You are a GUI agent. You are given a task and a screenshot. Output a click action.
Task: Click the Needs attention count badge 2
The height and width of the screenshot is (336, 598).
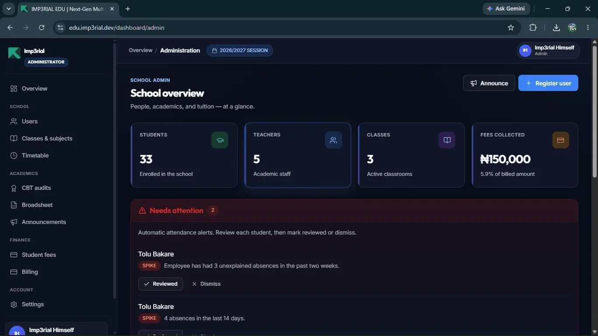tap(213, 210)
